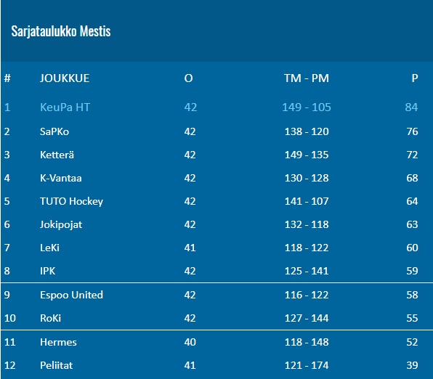Image resolution: width=433 pixels, height=379 pixels.
Task: Click KeuPa HT's 149 - 105 goal record
Action: 307,107
